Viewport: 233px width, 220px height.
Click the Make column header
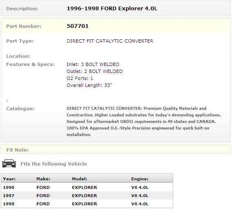[43, 179]
